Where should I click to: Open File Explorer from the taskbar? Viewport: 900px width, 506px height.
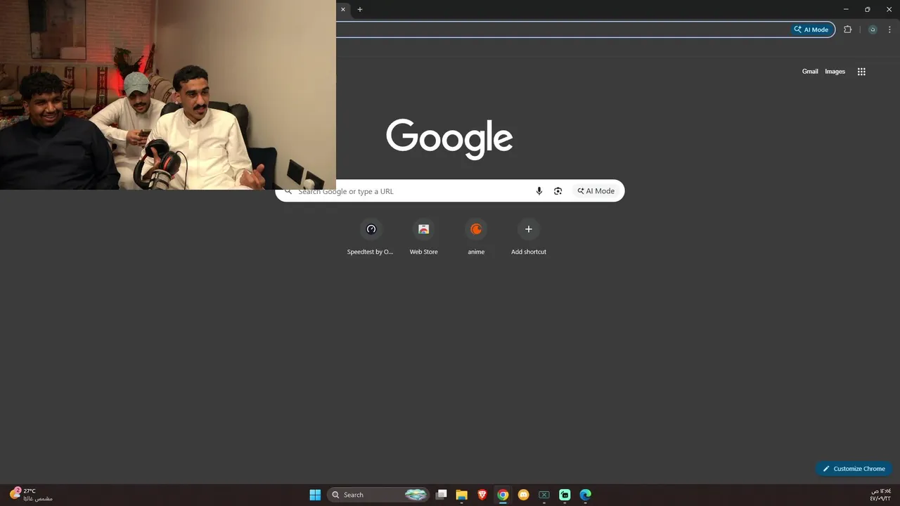[462, 495]
